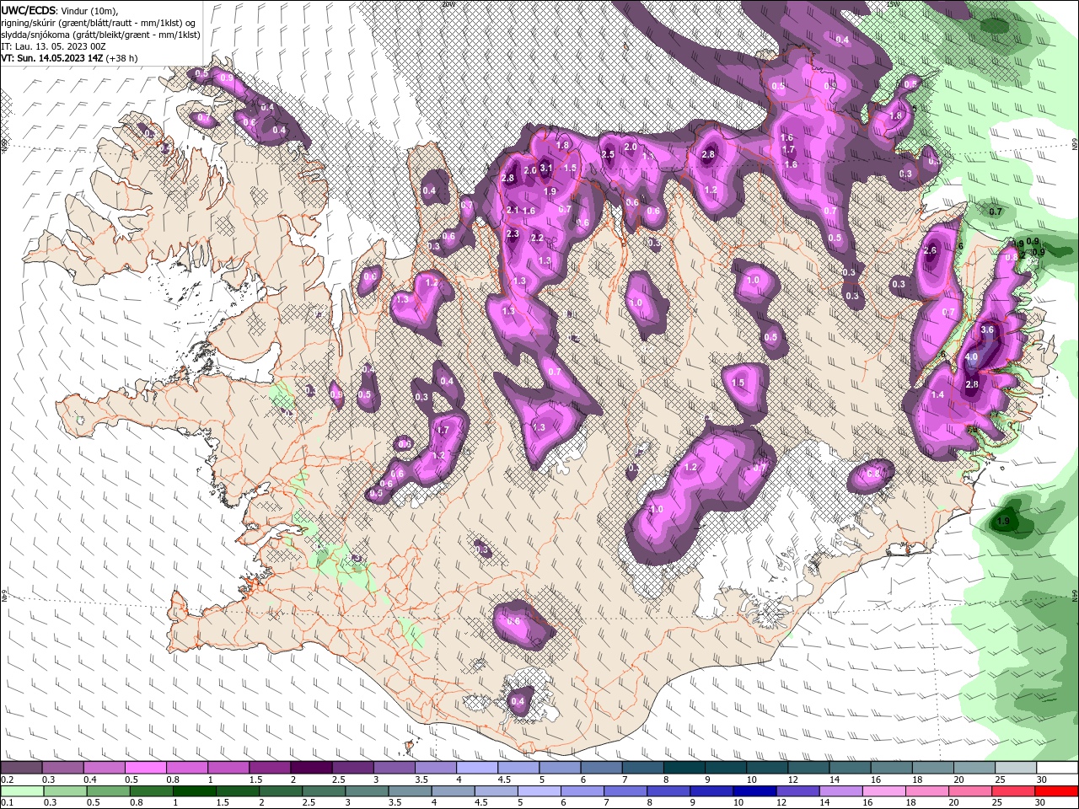Pick the top-row legend swatch starting at 12
1079x809 pixels.
click(x=808, y=768)
